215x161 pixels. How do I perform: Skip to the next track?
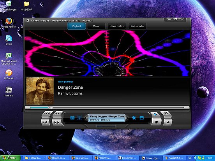(58, 114)
